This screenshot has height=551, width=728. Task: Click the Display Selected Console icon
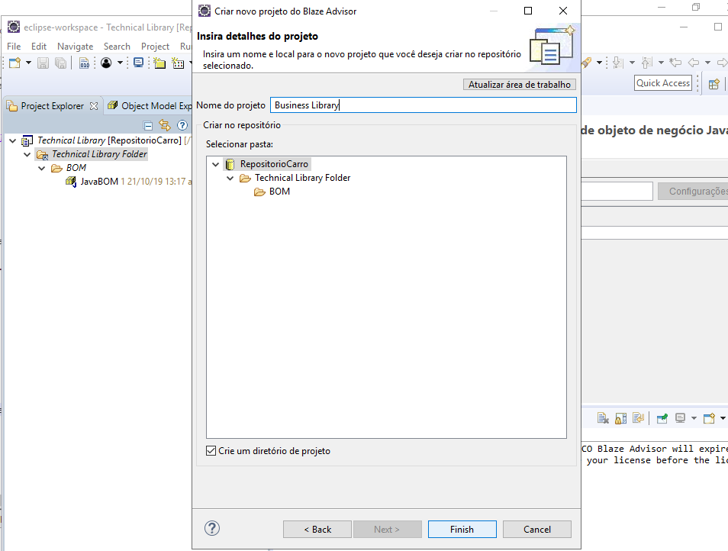coord(678,418)
